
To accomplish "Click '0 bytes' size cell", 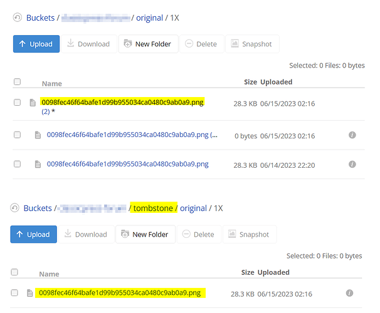I will [x=246, y=136].
